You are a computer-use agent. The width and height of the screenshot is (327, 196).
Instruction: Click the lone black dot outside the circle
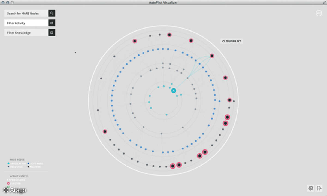pyautogui.click(x=75, y=53)
